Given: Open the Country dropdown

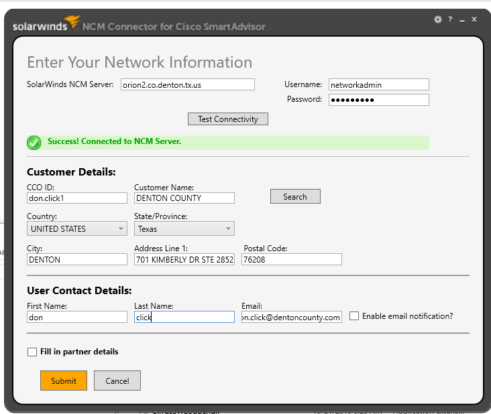Looking at the screenshot, I should click(x=77, y=228).
